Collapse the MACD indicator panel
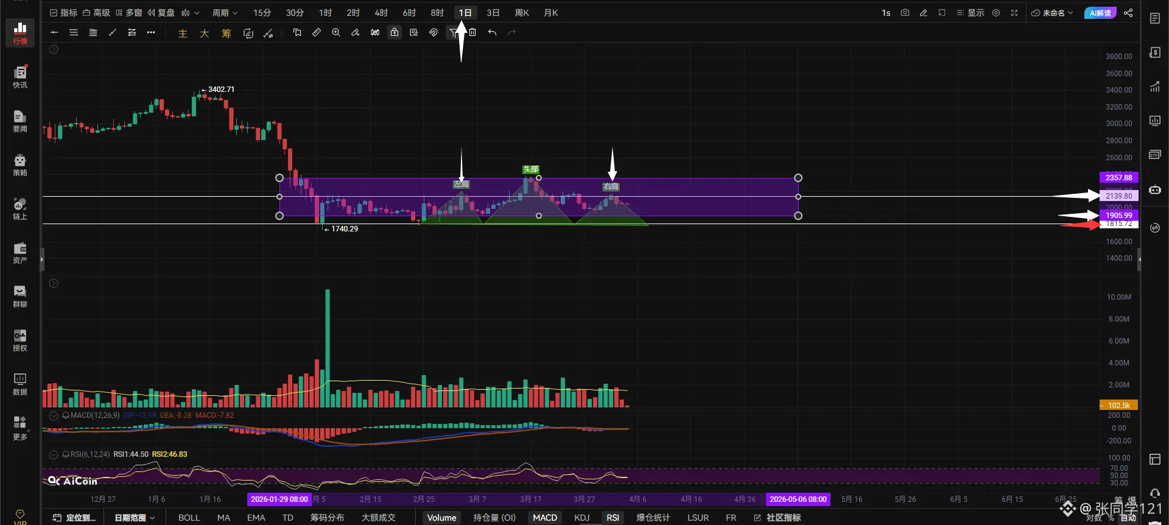1169x525 pixels. point(54,415)
